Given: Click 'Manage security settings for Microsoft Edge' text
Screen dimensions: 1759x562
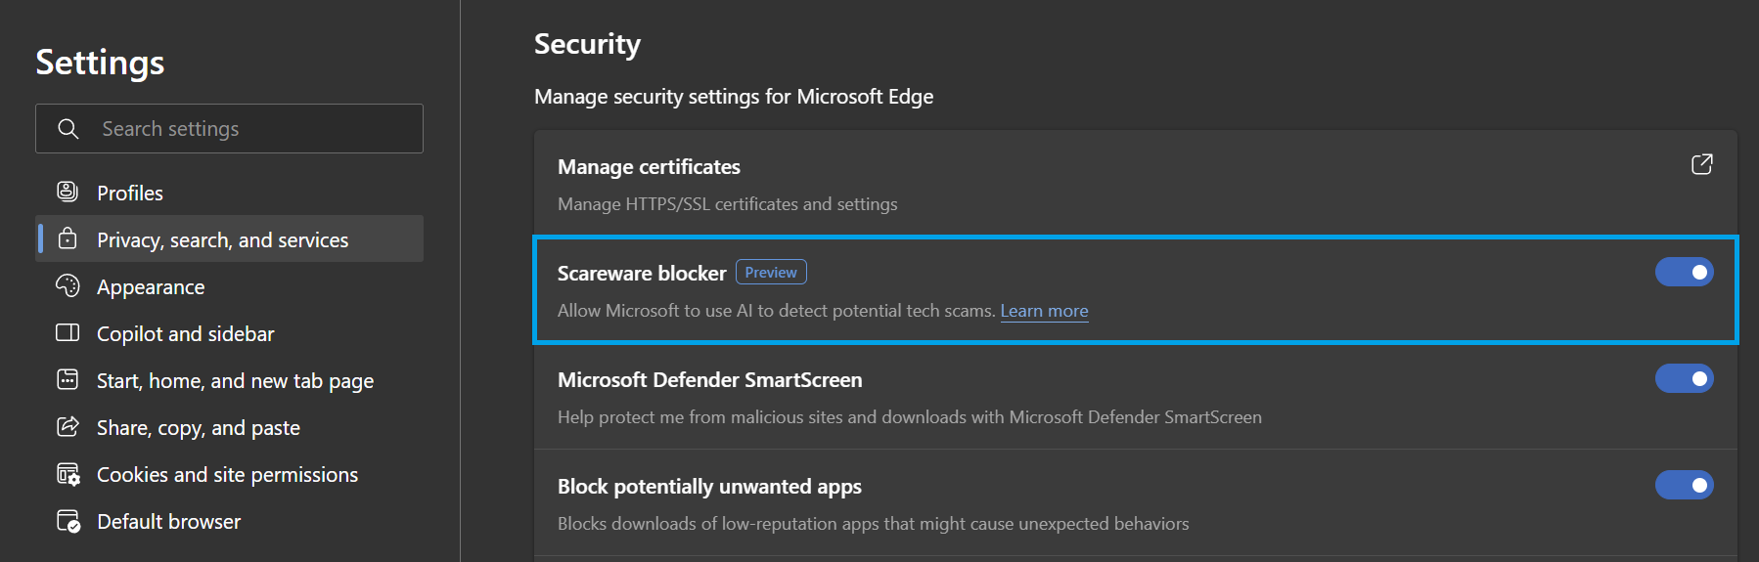Looking at the screenshot, I should coord(734,97).
